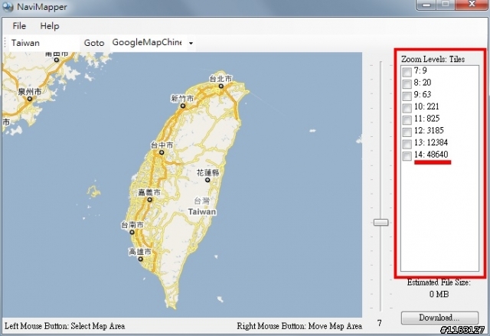Check the zoom level 7: 9 box
This screenshot has height=336, width=490.
407,72
